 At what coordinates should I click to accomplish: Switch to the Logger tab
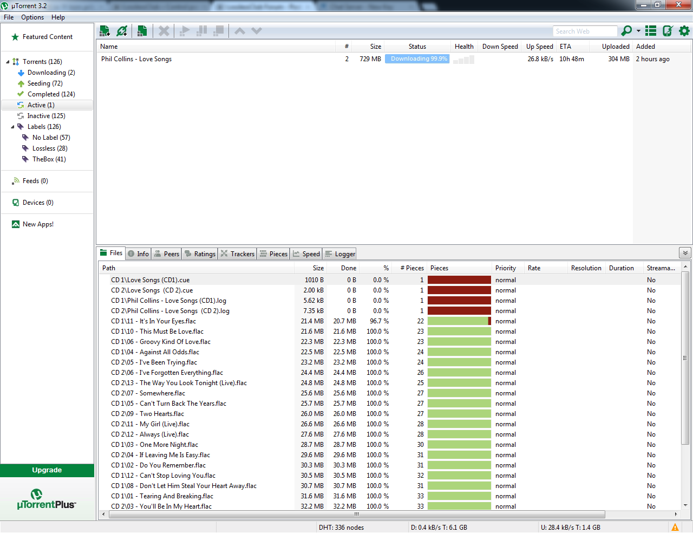click(x=340, y=254)
